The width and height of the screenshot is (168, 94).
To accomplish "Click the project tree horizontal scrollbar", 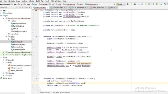I will pos(12,93).
